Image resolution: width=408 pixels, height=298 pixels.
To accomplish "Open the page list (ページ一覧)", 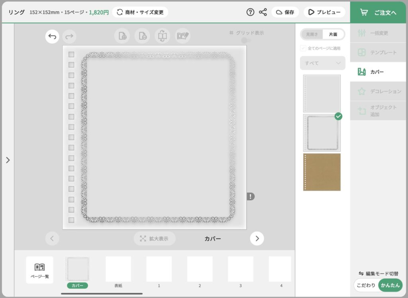I will [39, 270].
